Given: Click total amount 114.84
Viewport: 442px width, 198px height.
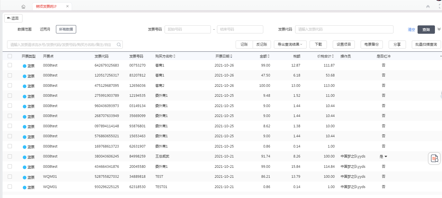Looking at the screenshot, I should pos(329,166).
